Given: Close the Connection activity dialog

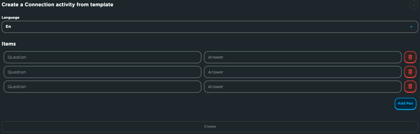Looking at the screenshot, I should coord(414,5).
